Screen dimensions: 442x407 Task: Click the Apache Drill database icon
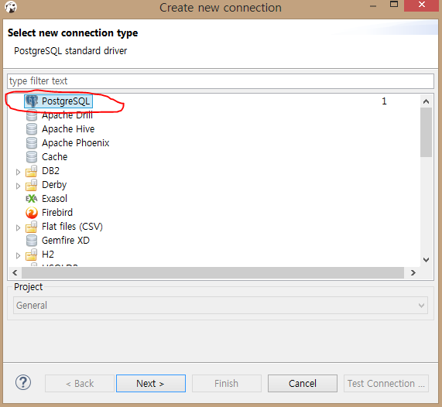point(32,115)
